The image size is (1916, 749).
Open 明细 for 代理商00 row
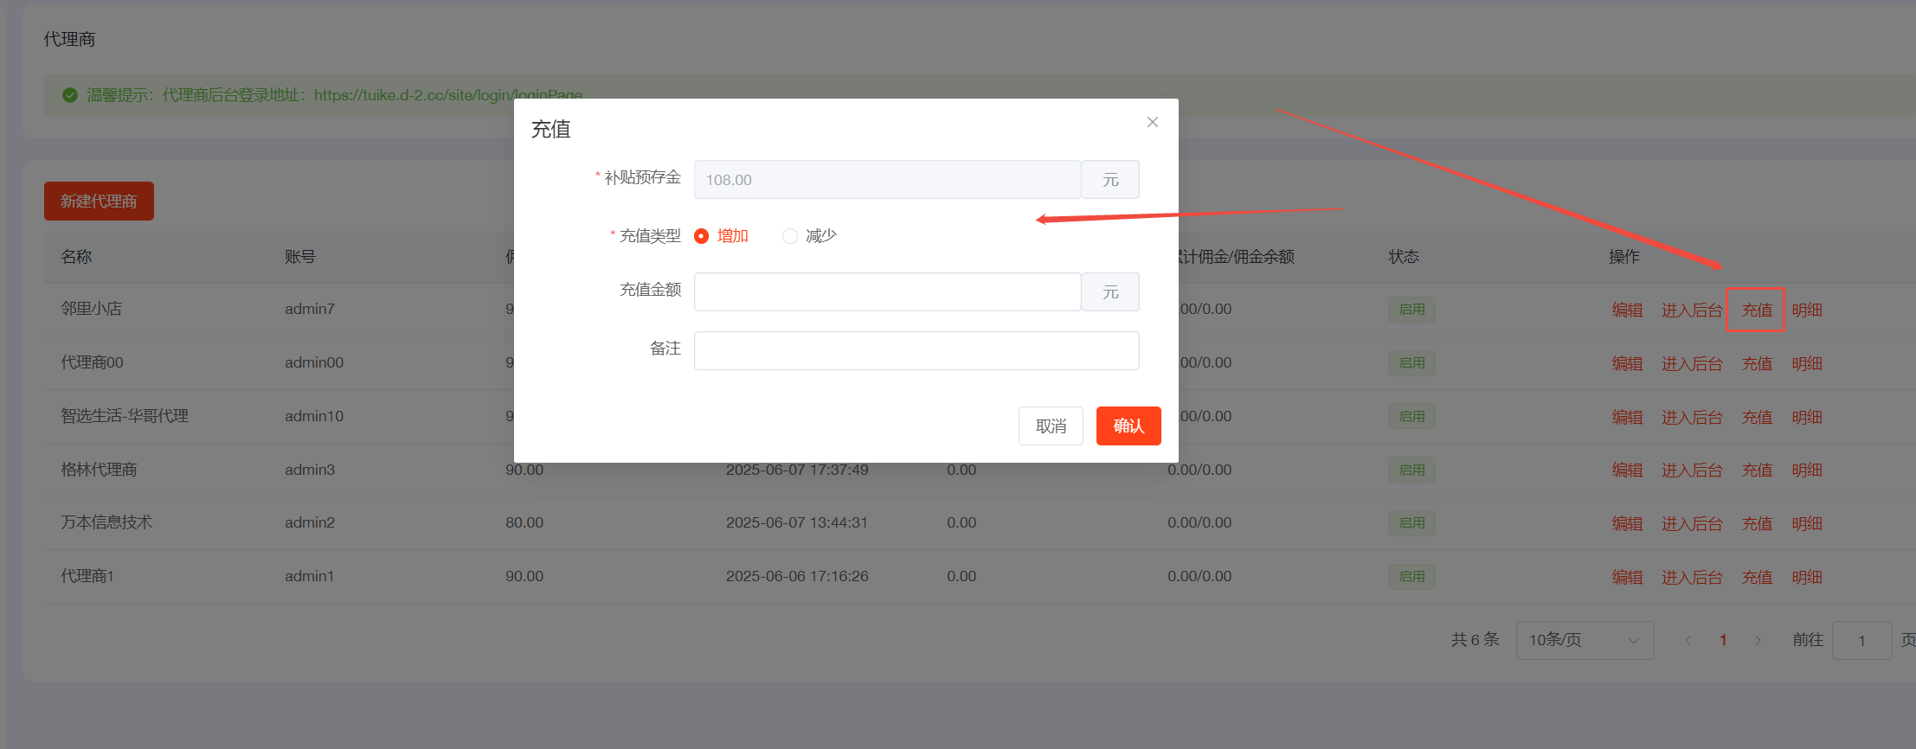tap(1806, 363)
